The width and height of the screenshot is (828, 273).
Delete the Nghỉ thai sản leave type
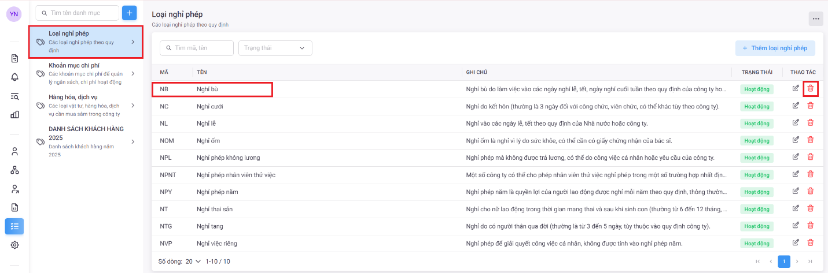click(x=810, y=208)
